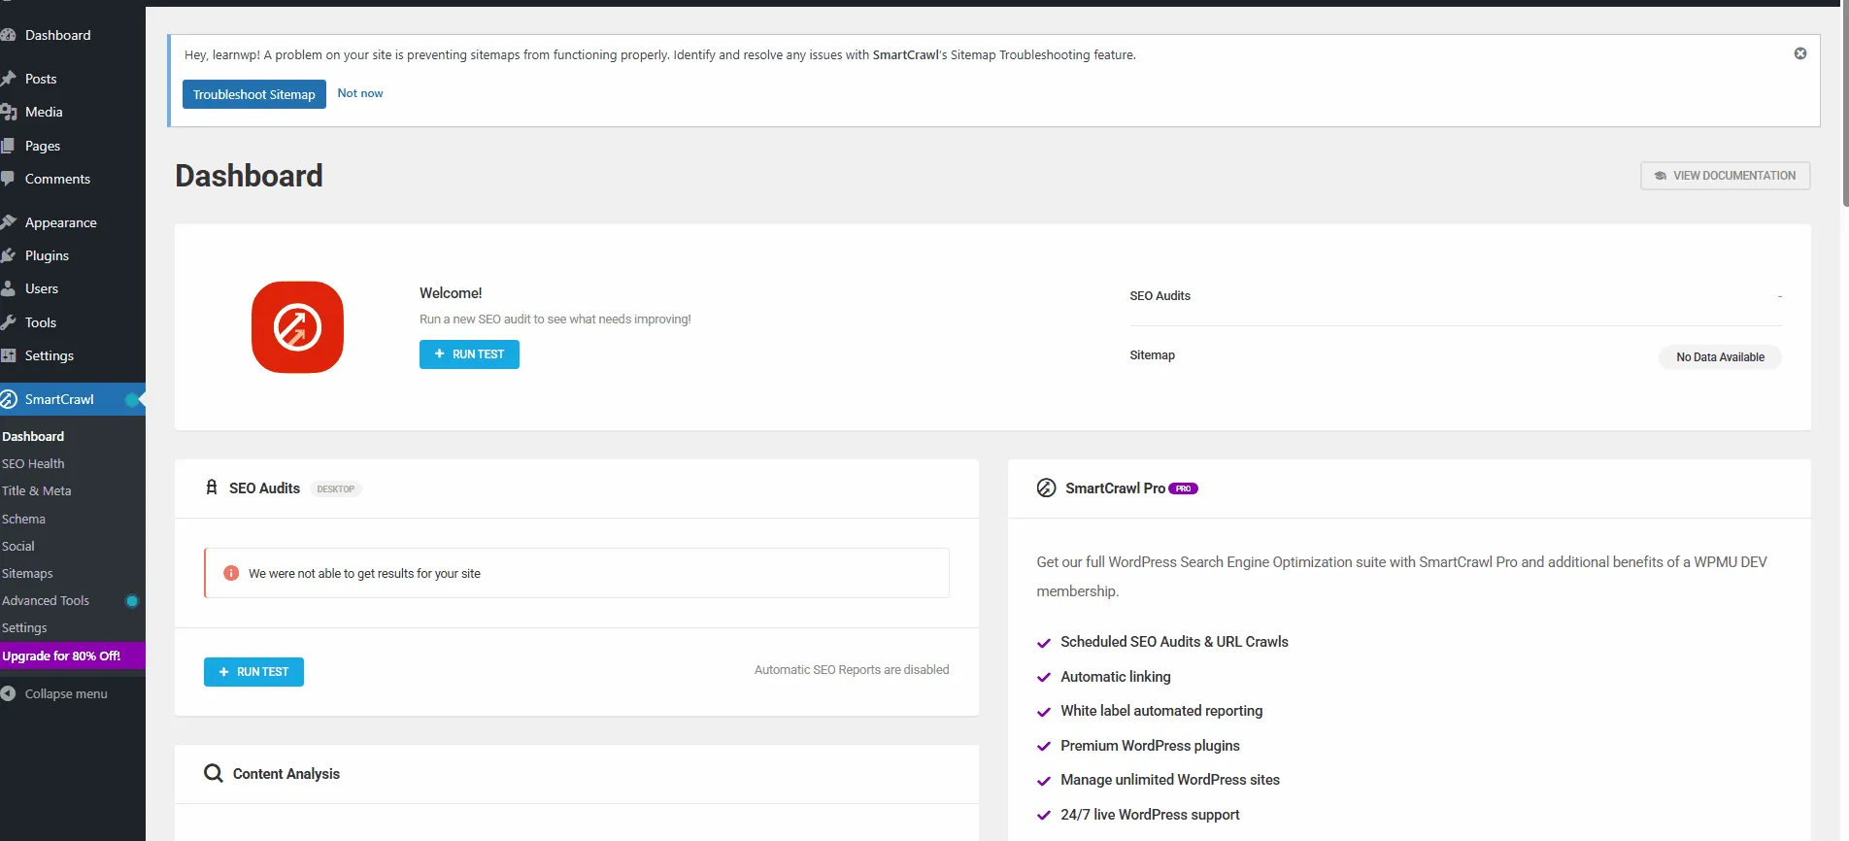Image resolution: width=1849 pixels, height=841 pixels.
Task: Click the Posts pin icon in sidebar
Action: click(9, 79)
